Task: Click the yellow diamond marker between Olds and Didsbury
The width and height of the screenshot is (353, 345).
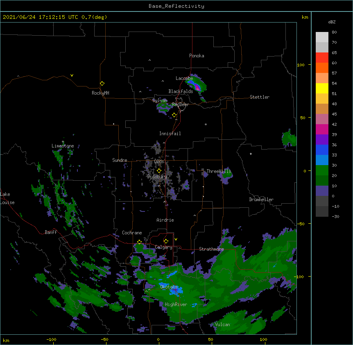Action: pyautogui.click(x=159, y=171)
